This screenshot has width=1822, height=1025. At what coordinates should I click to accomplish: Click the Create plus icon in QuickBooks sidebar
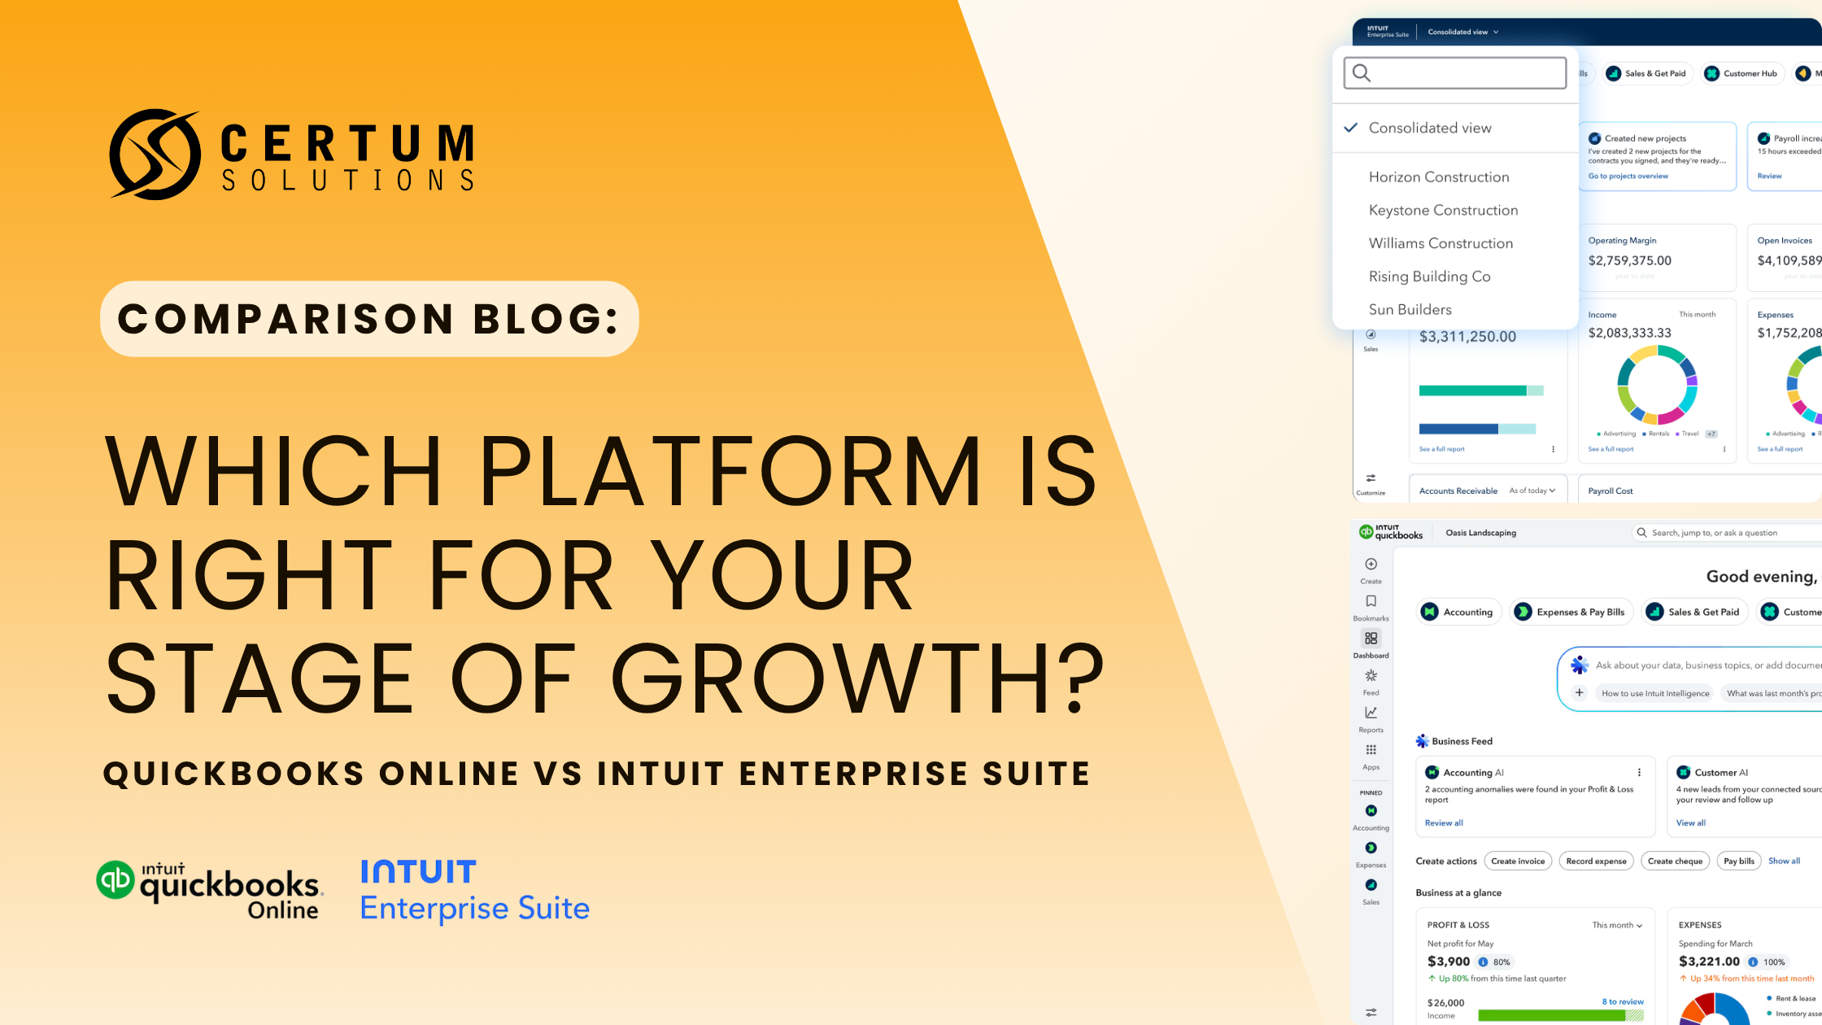[1371, 565]
